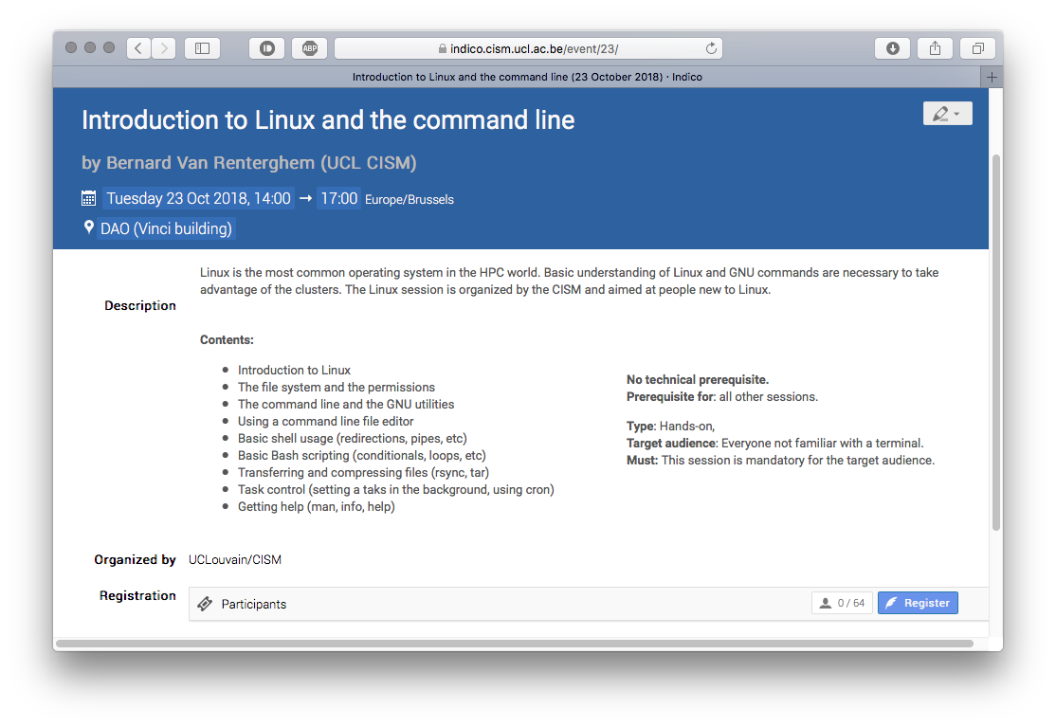This screenshot has height=727, width=1056.
Task: Click the horizontal scrollbar at the bottom
Action: click(514, 644)
